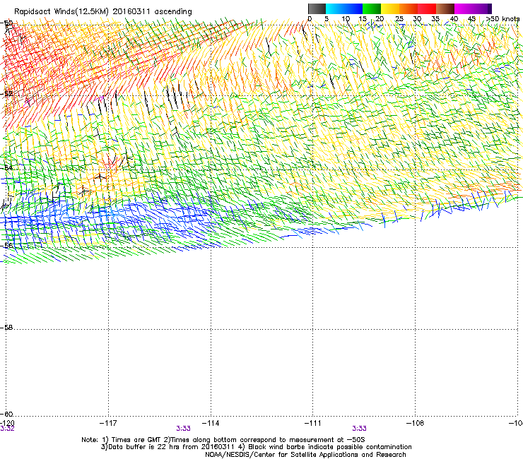Click the orange 25-30 knots legend swatch

coord(409,8)
